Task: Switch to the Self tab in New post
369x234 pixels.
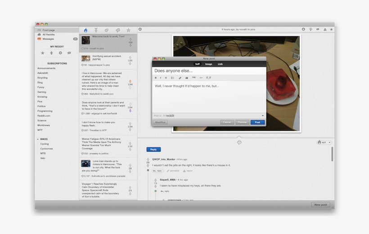Action: tap(197, 64)
